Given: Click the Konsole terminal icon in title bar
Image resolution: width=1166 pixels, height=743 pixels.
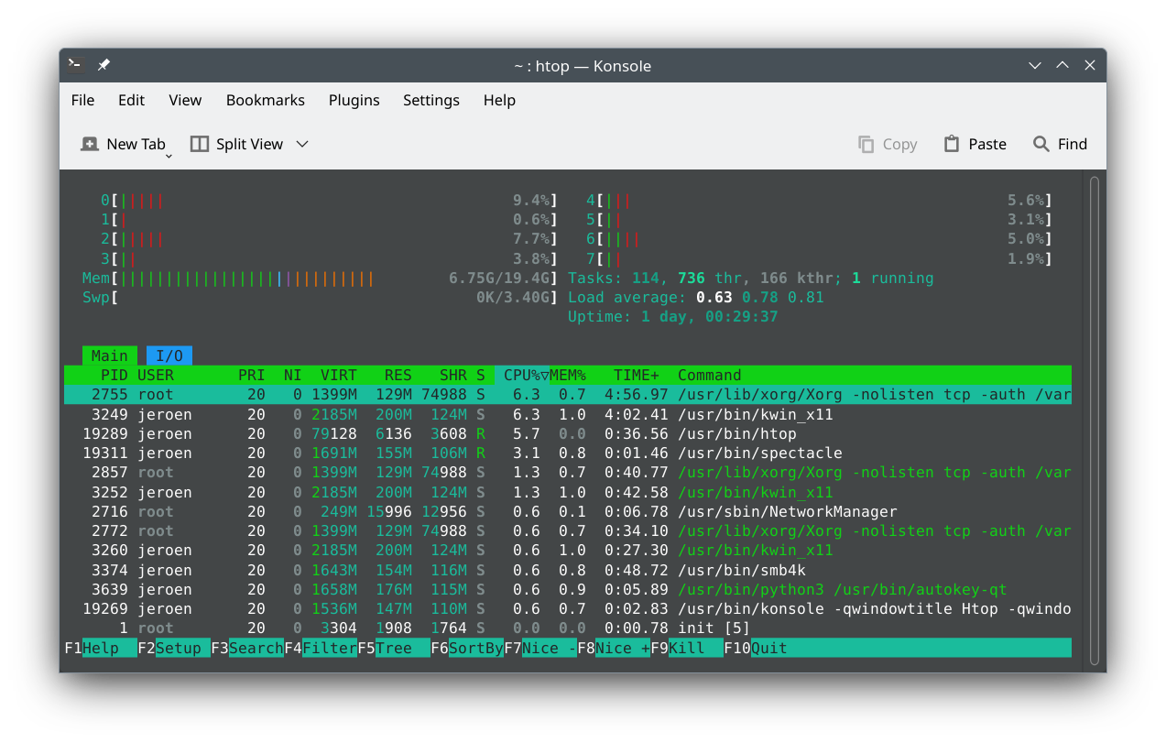Looking at the screenshot, I should pyautogui.click(x=76, y=65).
